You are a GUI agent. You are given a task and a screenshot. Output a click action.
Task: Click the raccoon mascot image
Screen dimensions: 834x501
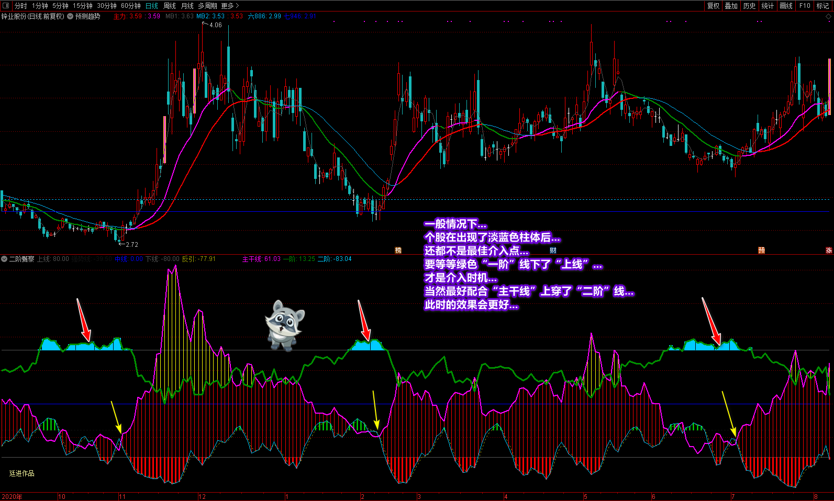coord(284,325)
